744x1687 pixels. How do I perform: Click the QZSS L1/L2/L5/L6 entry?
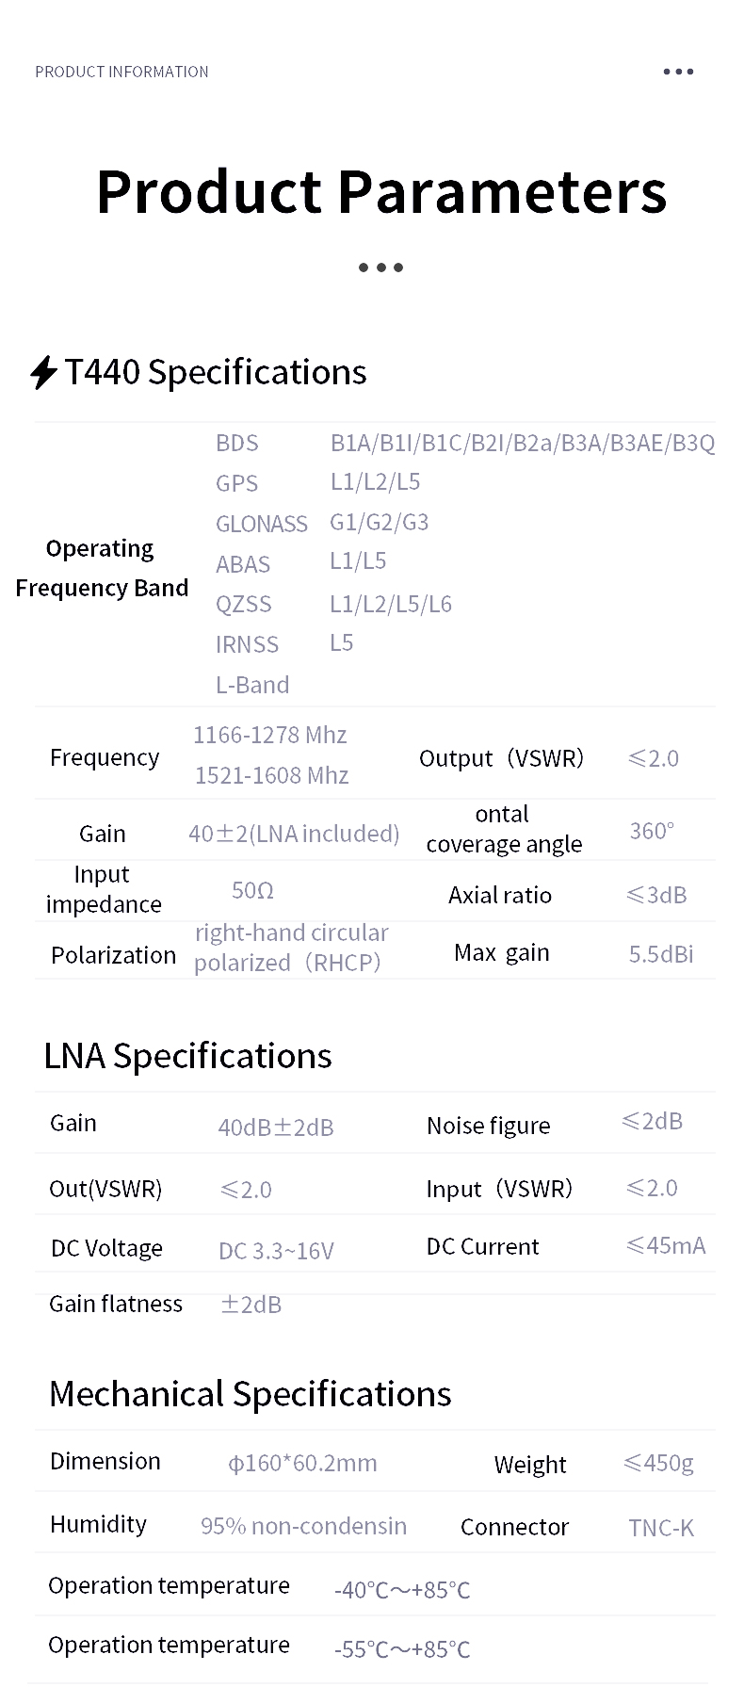click(x=390, y=604)
